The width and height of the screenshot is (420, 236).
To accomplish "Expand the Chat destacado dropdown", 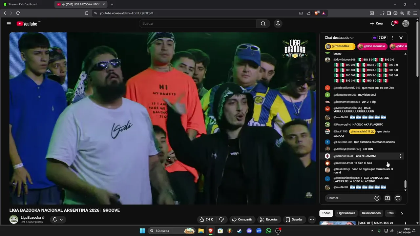I will [x=339, y=38].
